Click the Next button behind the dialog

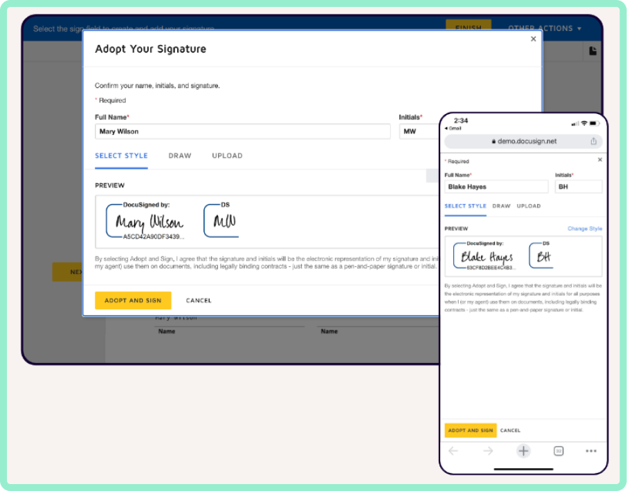tap(68, 272)
